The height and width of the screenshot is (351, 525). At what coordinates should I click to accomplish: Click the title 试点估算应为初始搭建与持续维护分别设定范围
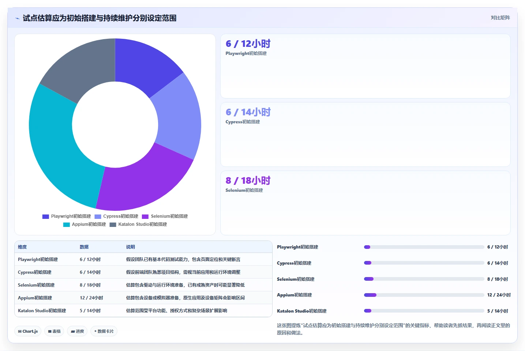[x=100, y=18]
